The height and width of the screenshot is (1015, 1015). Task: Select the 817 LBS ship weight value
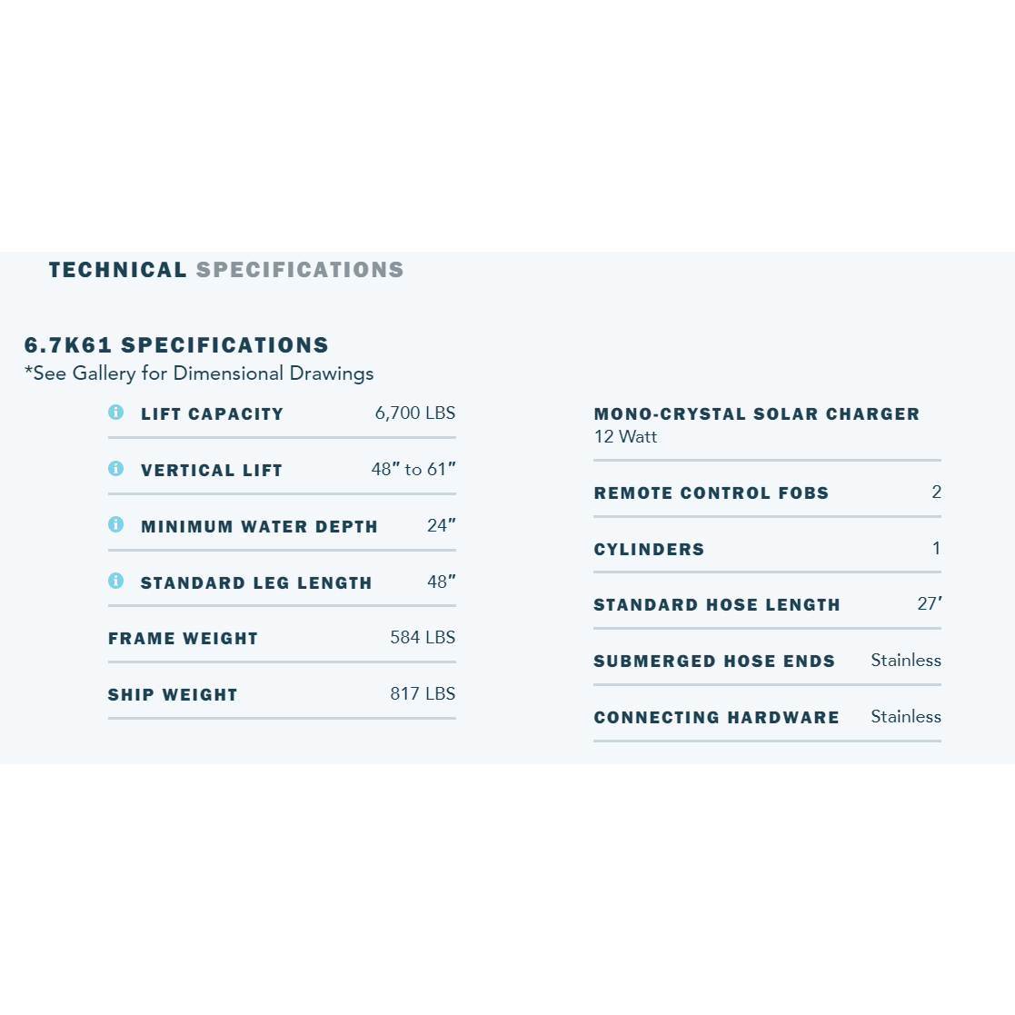423,694
